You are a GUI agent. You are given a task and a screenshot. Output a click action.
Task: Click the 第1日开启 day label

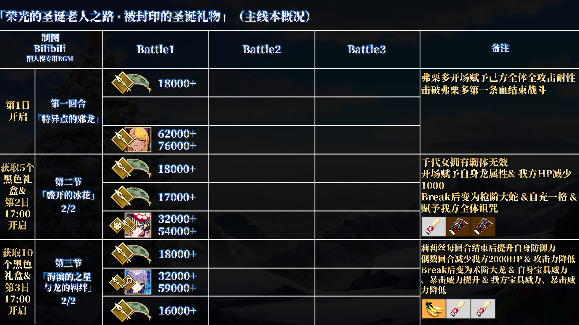pos(18,111)
